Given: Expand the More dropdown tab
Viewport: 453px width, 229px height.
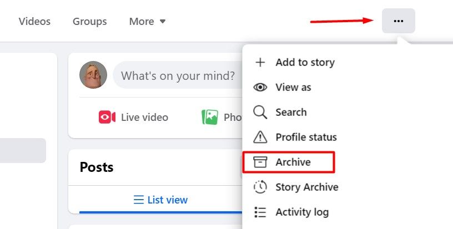Looking at the screenshot, I should [x=147, y=21].
